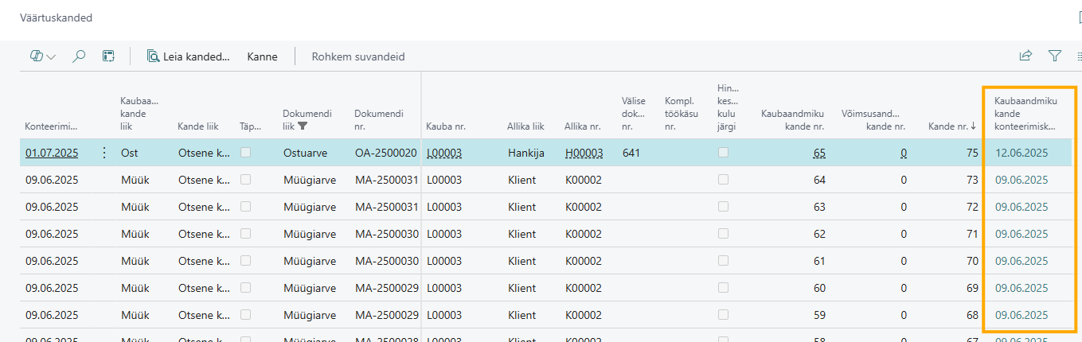The image size is (1082, 342).
Task: Click the Leia kanded binoculars icon
Action: 153,56
